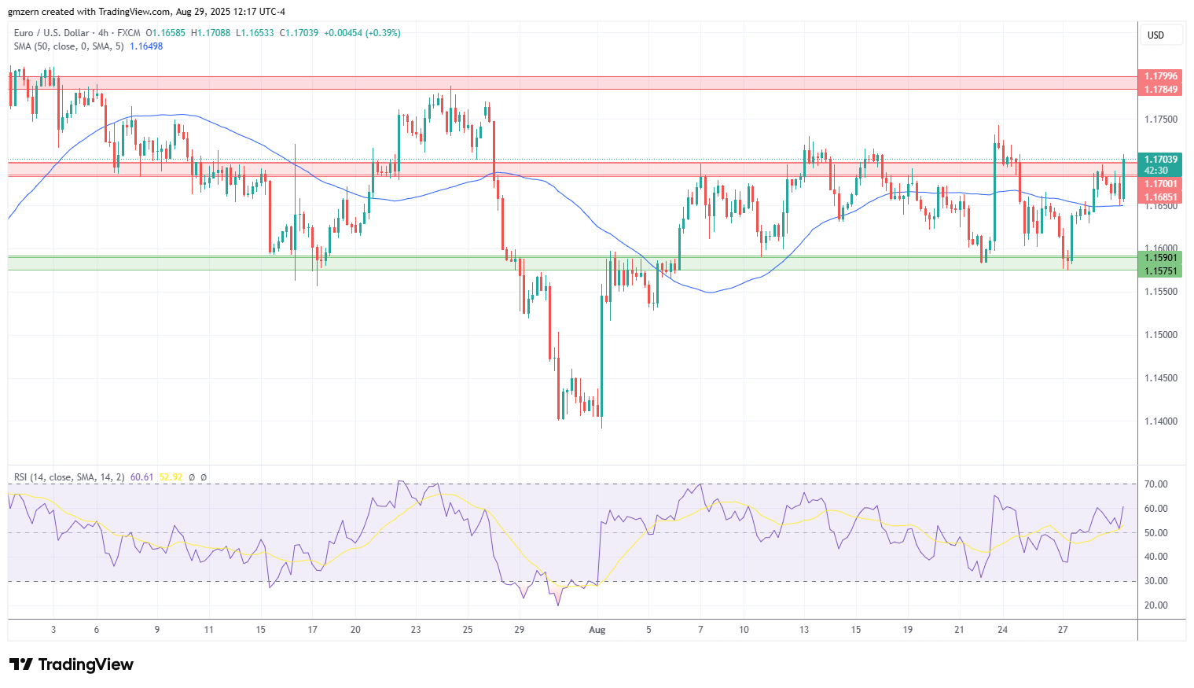The width and height of the screenshot is (1194, 688).
Task: Click the 1.14500 price axis tick
Action: 1161,378
